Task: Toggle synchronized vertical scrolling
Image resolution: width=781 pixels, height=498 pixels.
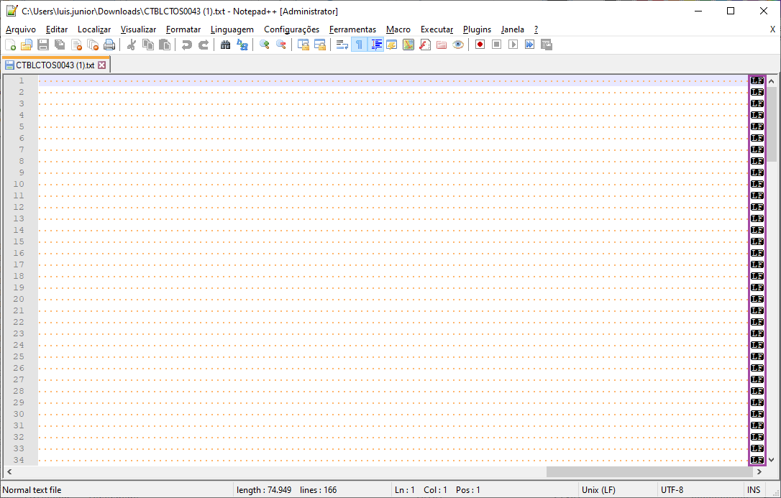Action: click(303, 45)
